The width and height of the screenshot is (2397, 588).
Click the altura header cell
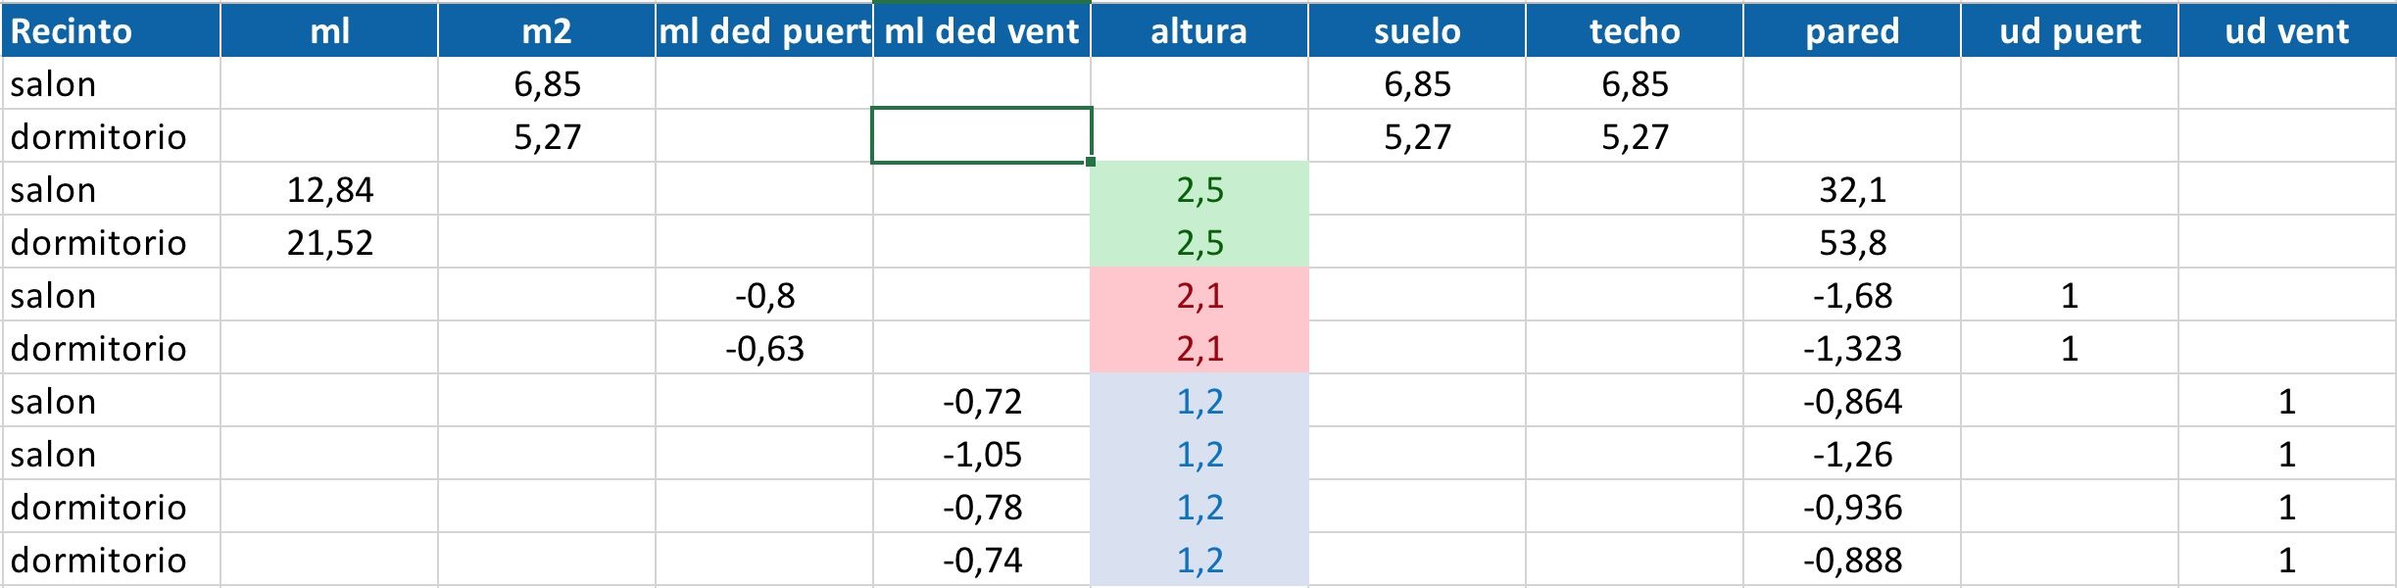(x=1199, y=30)
